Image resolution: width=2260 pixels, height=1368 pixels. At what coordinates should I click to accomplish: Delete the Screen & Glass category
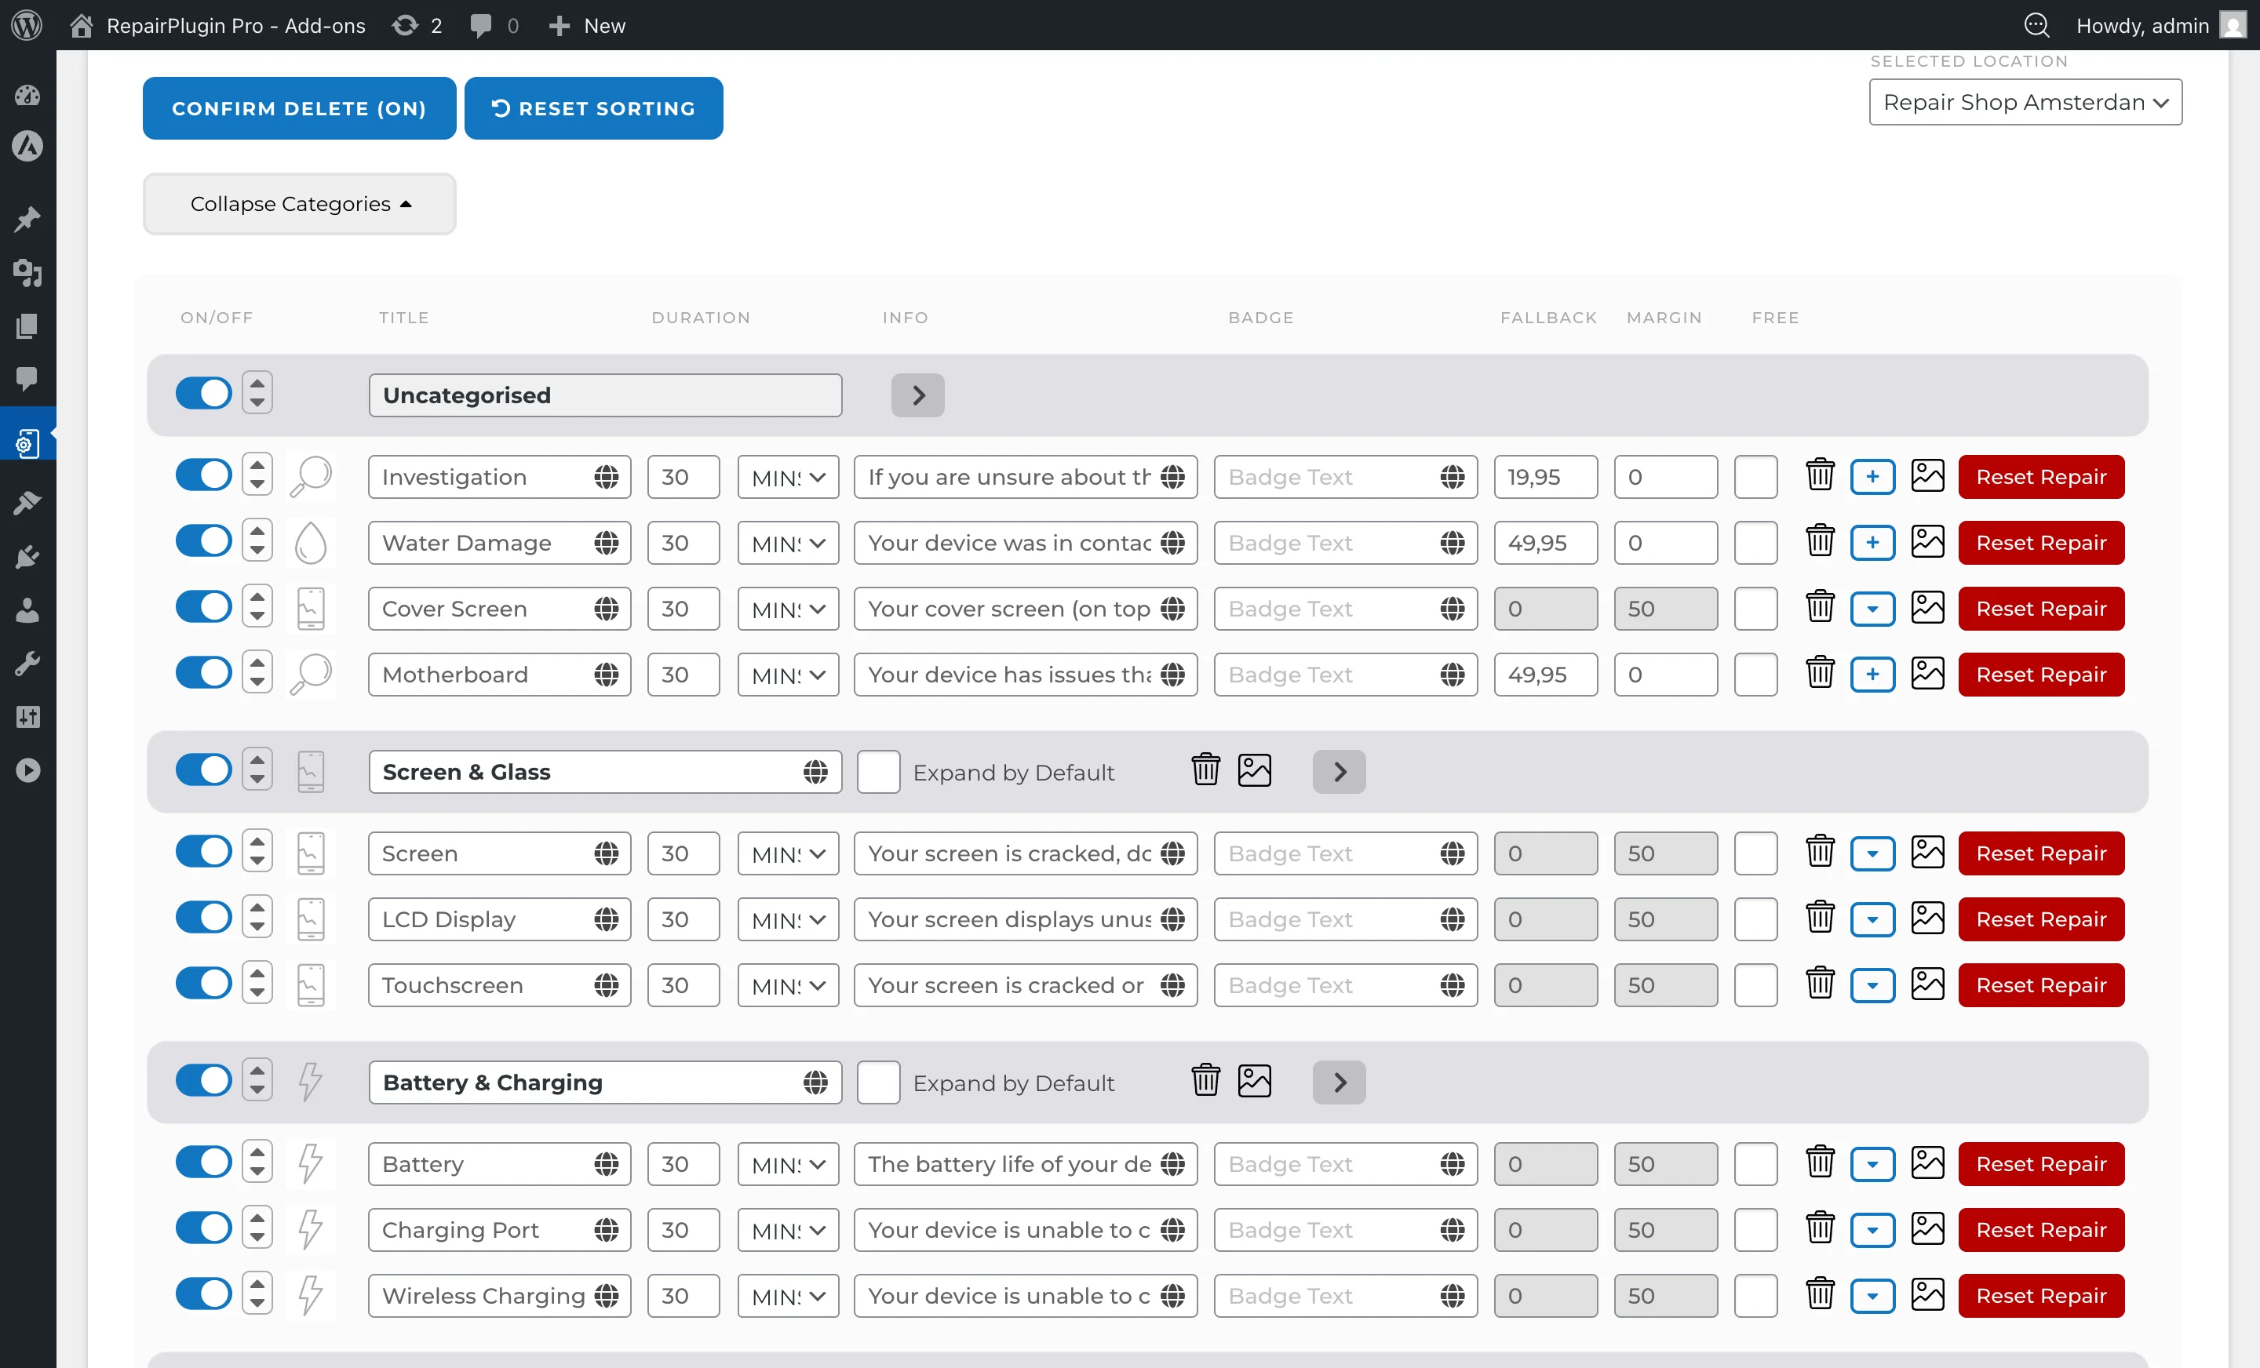[x=1205, y=770]
